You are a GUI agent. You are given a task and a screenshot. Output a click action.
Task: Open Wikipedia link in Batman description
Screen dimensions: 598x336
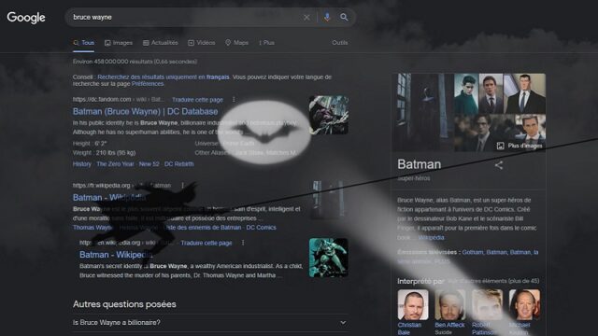coord(431,238)
